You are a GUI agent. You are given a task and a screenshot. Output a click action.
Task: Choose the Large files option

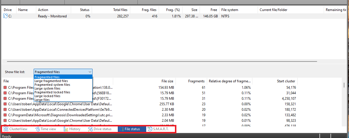[63, 100]
